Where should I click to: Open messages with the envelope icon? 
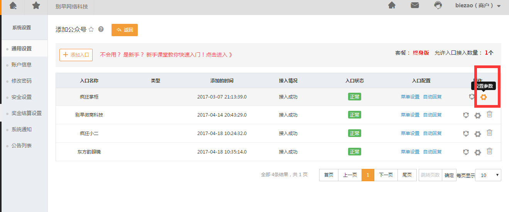tap(415, 5)
